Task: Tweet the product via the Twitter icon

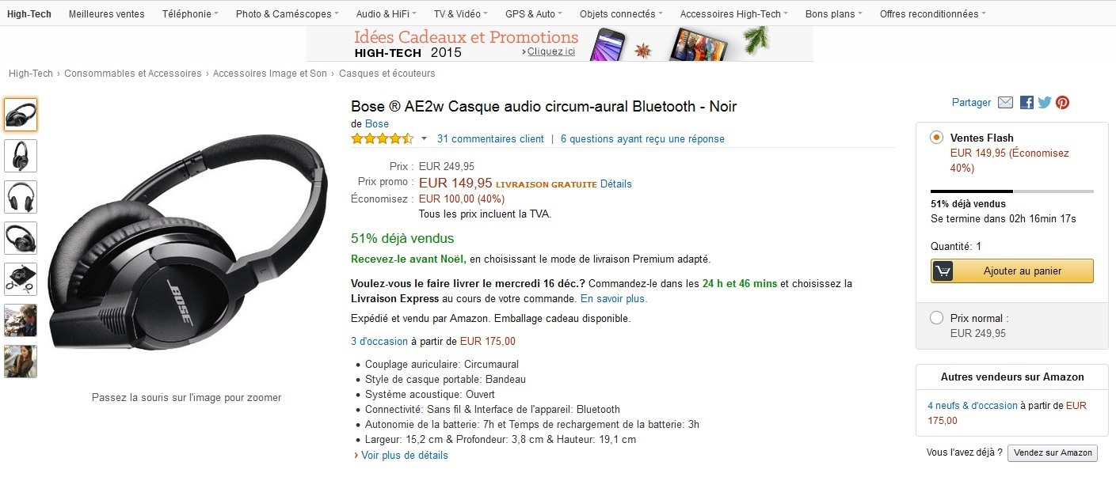Action: [x=1044, y=102]
